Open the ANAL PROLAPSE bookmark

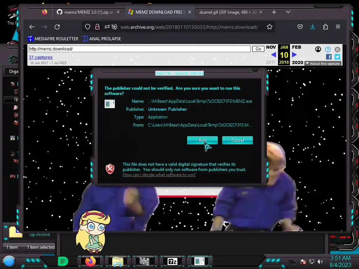(x=102, y=39)
